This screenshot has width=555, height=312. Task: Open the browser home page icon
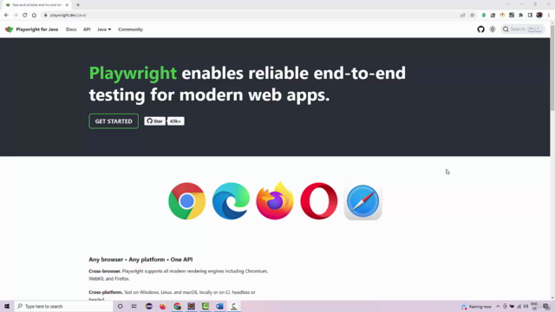point(34,16)
